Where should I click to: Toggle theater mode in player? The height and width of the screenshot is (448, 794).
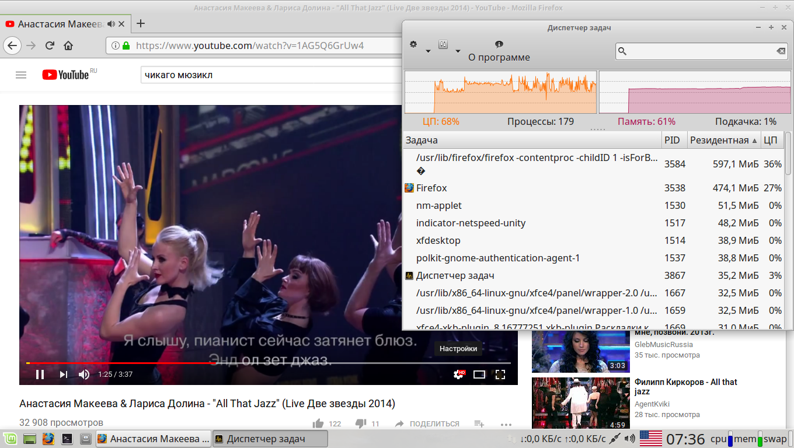coord(479,374)
